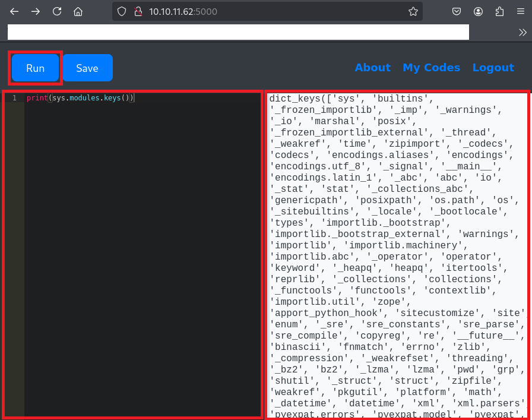The height and width of the screenshot is (420, 532).
Task: Click inside the code editor line 1
Action: click(142, 98)
